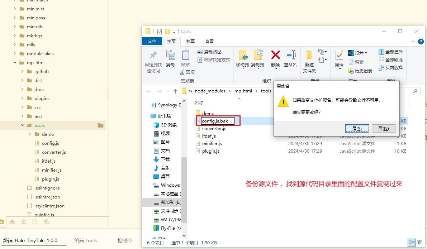This screenshot has width=427, height=249.
Task: Open Move to (移动到) menu
Action: pyautogui.click(x=242, y=59)
